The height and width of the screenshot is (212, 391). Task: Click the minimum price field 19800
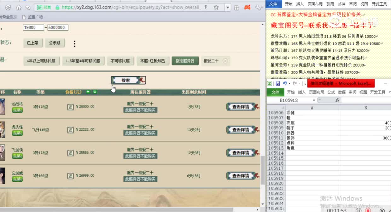[x=33, y=28]
